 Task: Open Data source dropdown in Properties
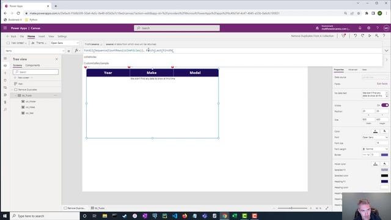[x=375, y=78]
